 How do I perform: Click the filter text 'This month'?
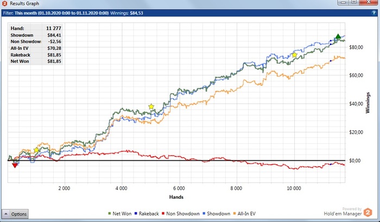coord(25,13)
